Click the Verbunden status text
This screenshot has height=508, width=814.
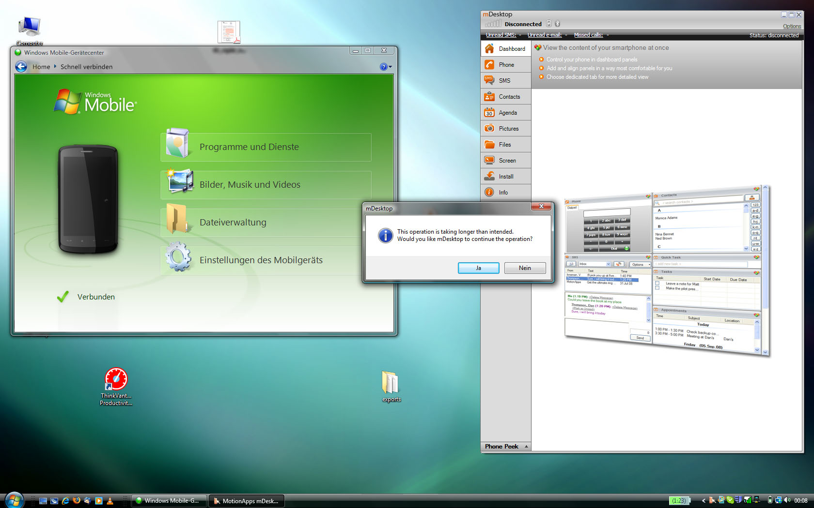click(x=96, y=297)
